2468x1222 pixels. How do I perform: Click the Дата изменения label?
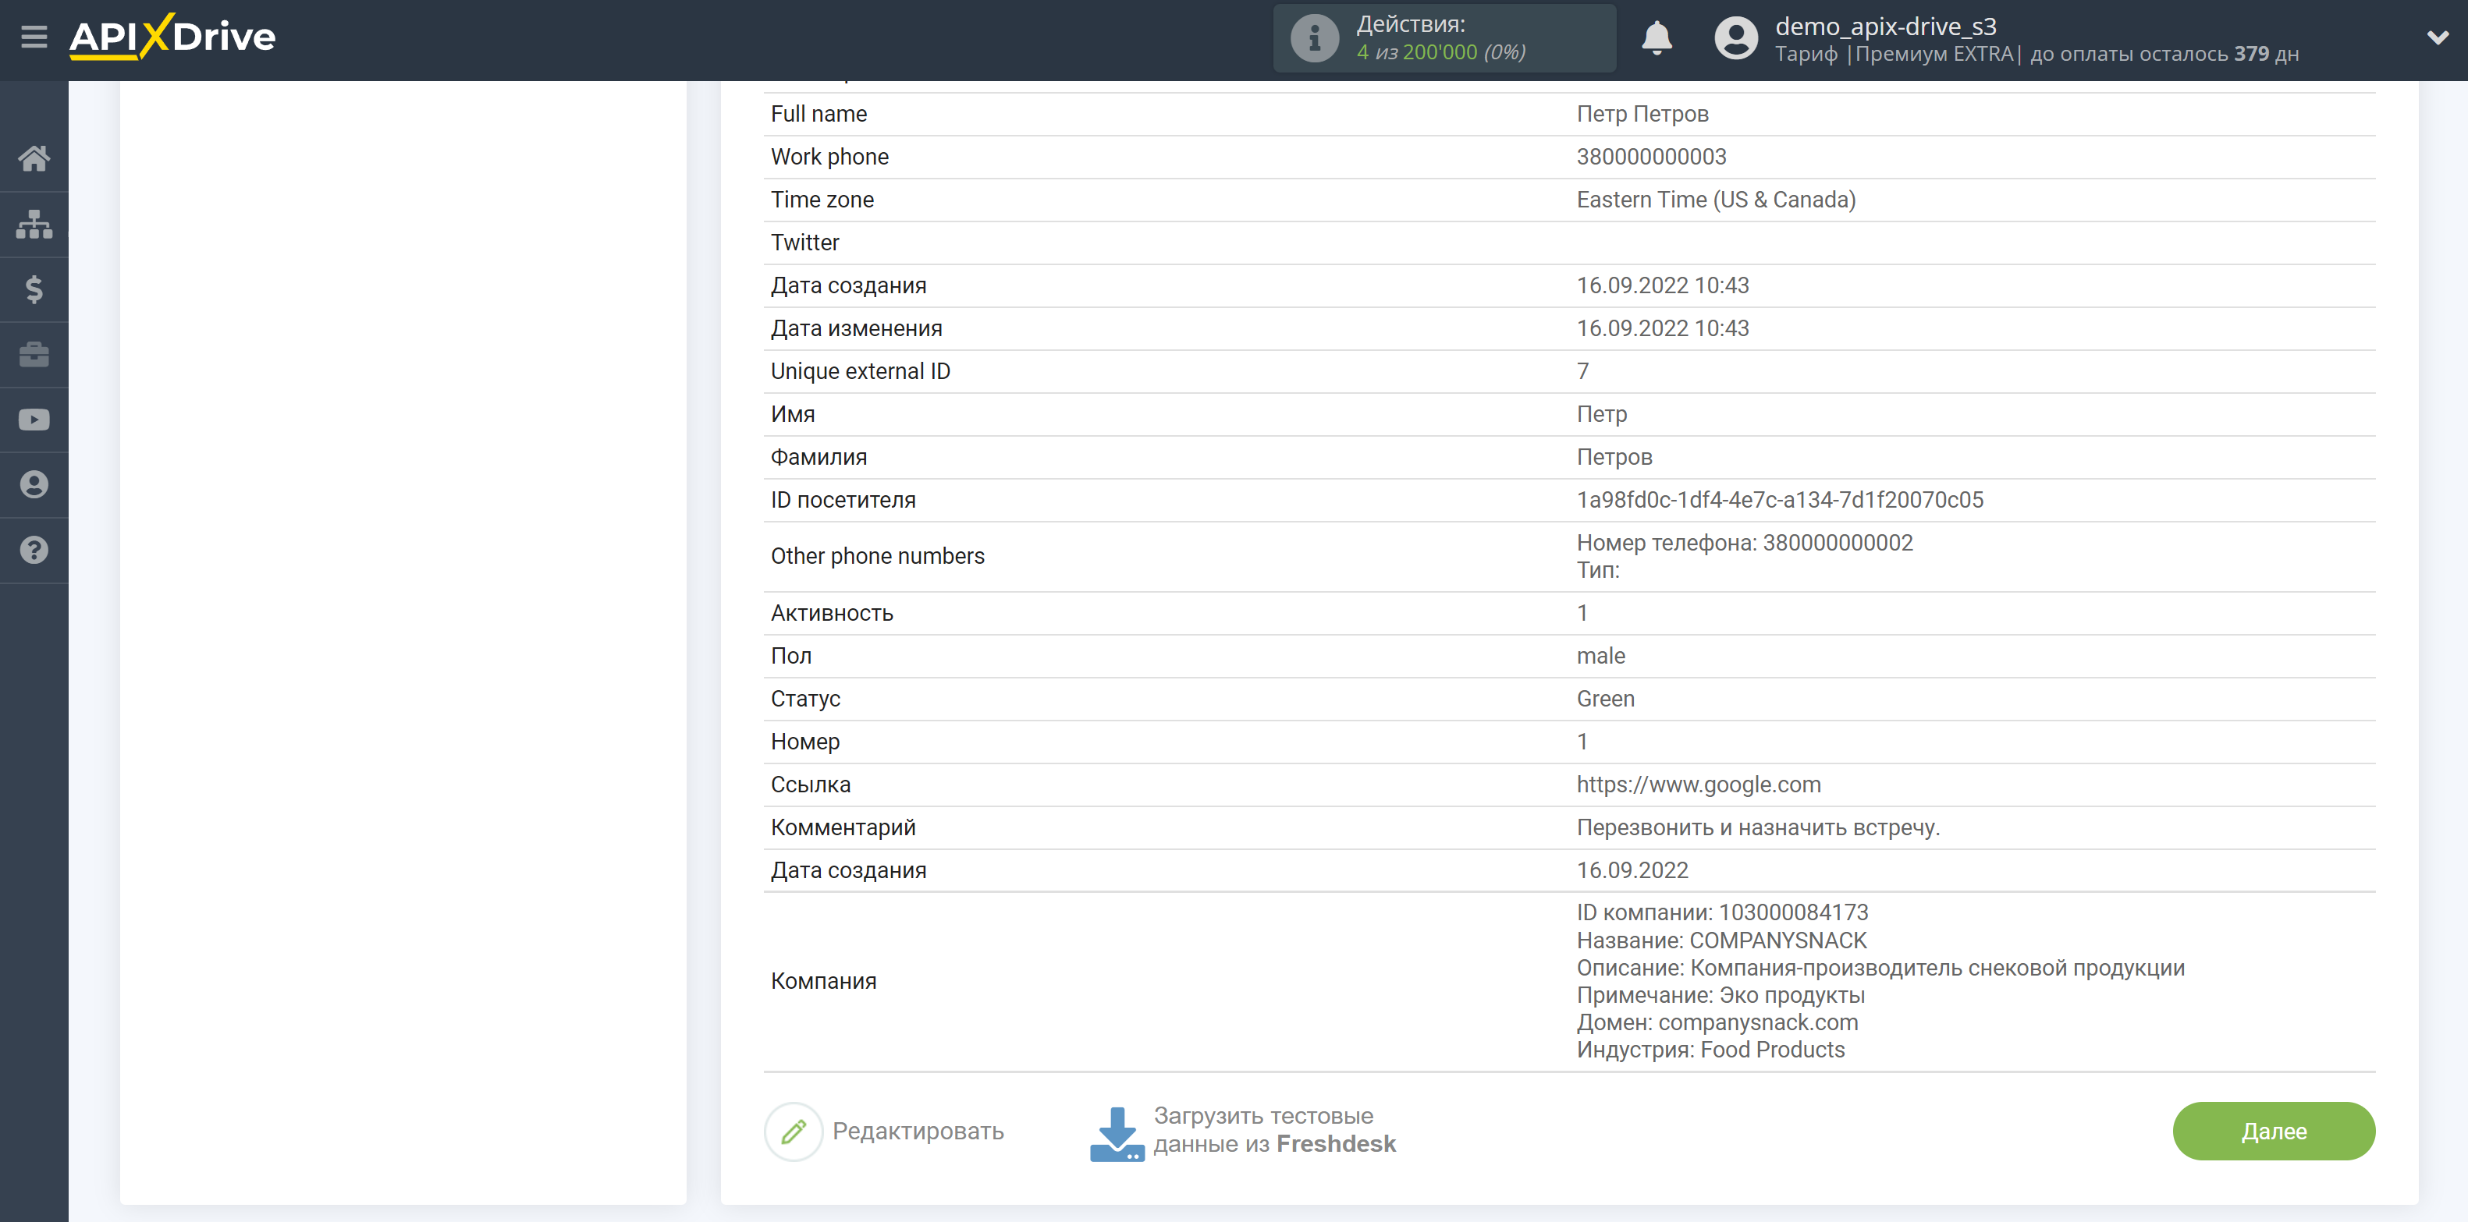pos(857,328)
